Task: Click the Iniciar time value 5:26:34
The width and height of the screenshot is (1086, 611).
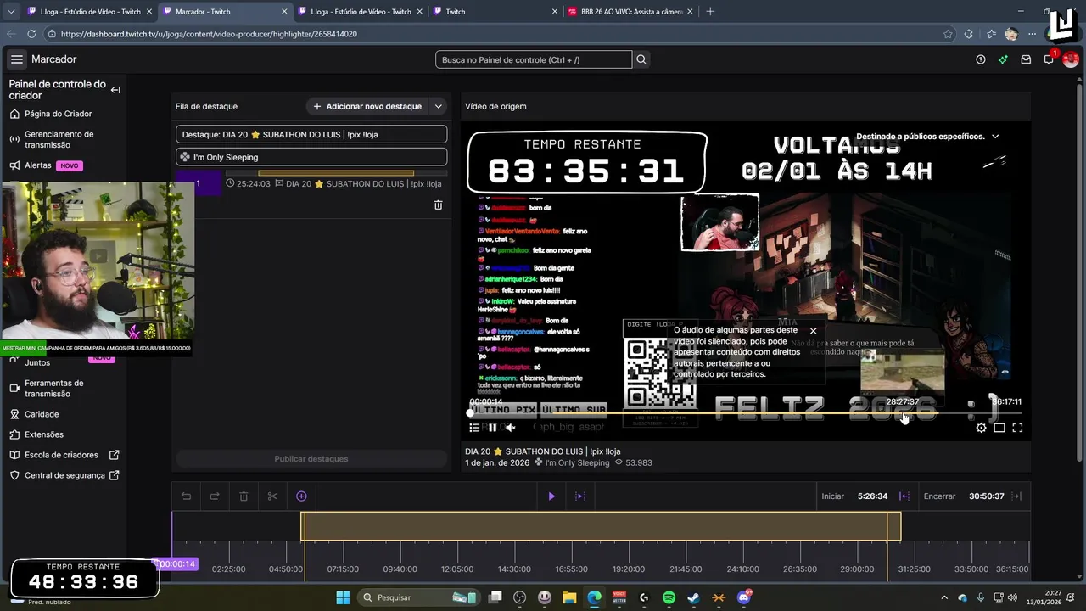Action: coord(872,496)
